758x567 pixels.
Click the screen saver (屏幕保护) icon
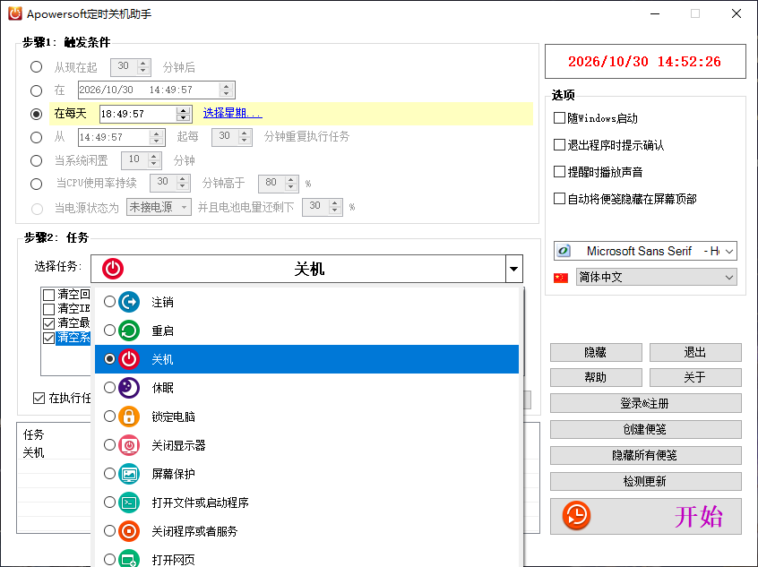(129, 474)
